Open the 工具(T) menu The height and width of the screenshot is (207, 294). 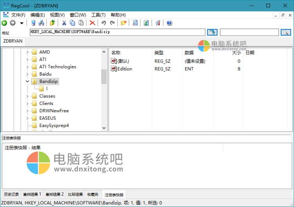pos(98,15)
